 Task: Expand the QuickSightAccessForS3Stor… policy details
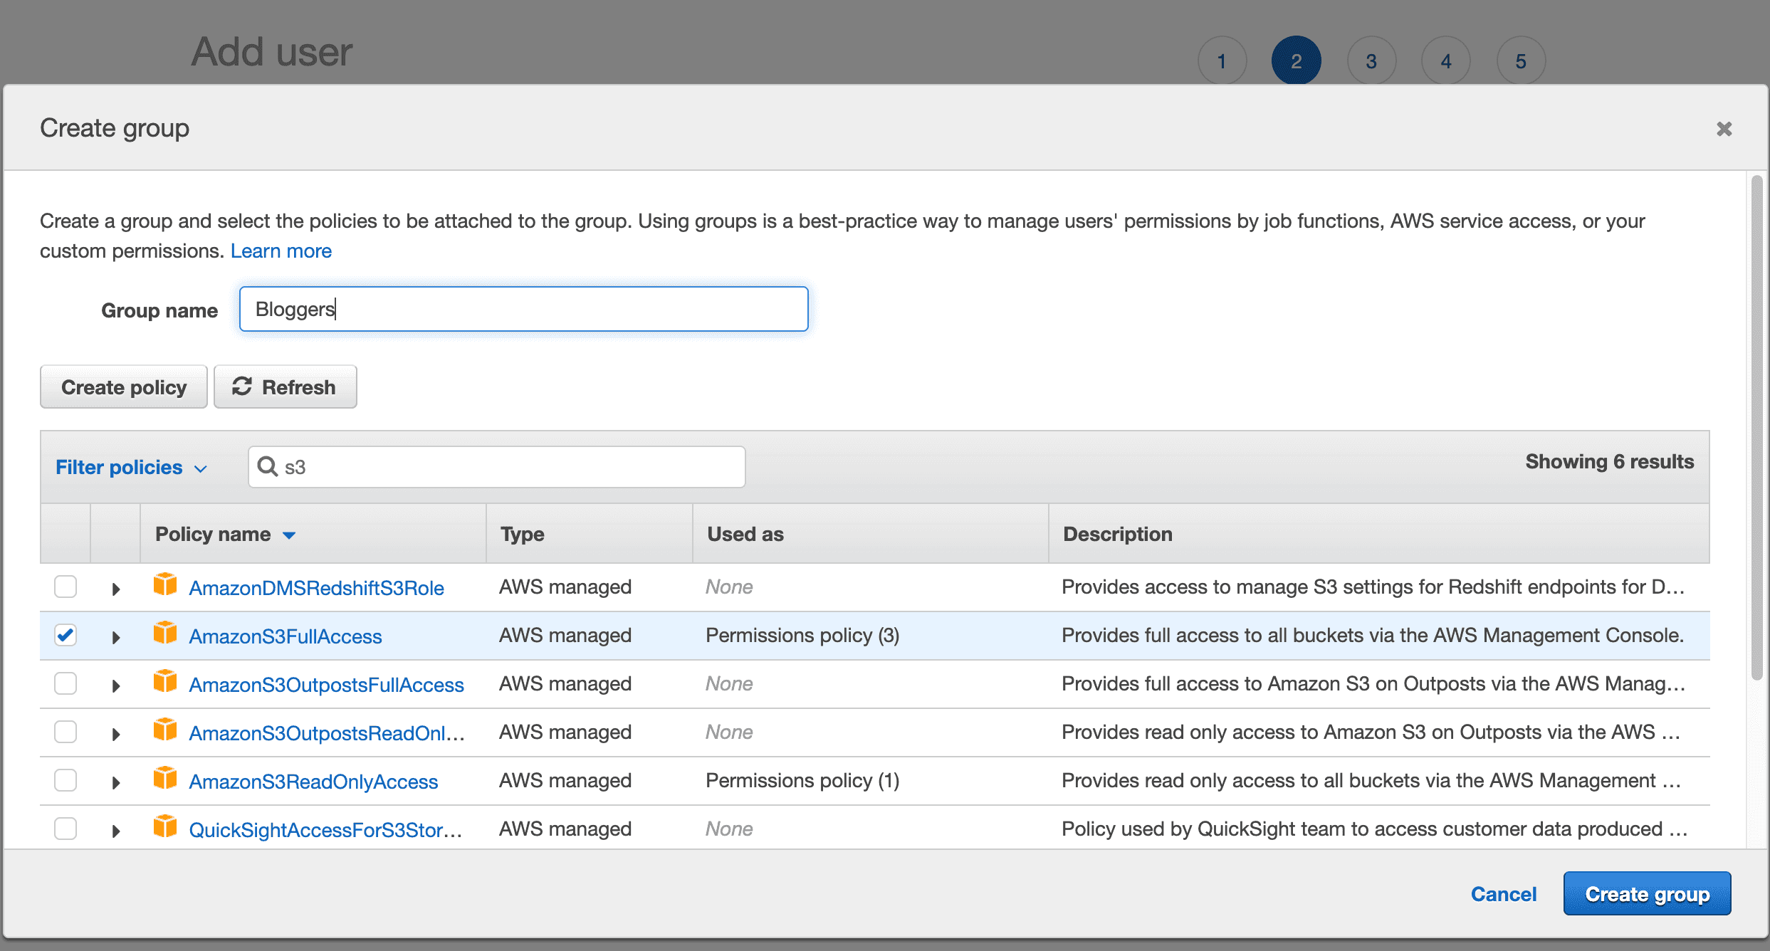[116, 831]
